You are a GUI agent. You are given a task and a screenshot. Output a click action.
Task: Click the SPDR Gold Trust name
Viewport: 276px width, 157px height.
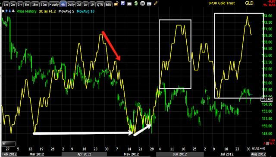(222, 3)
